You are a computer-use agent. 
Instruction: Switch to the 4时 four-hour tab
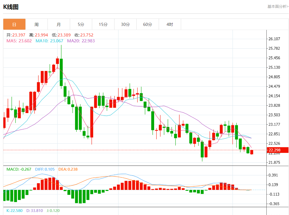click(x=170, y=24)
